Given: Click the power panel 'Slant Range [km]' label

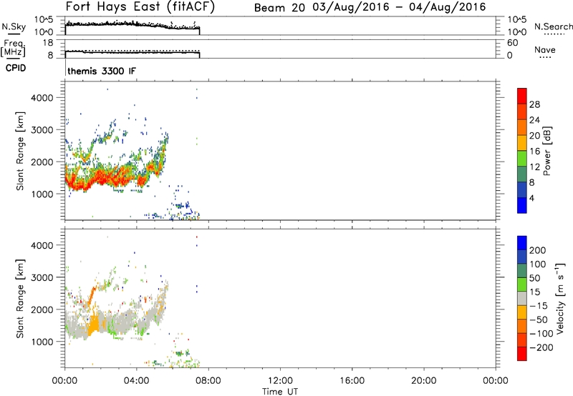Looking at the screenshot, I should click(20, 151).
